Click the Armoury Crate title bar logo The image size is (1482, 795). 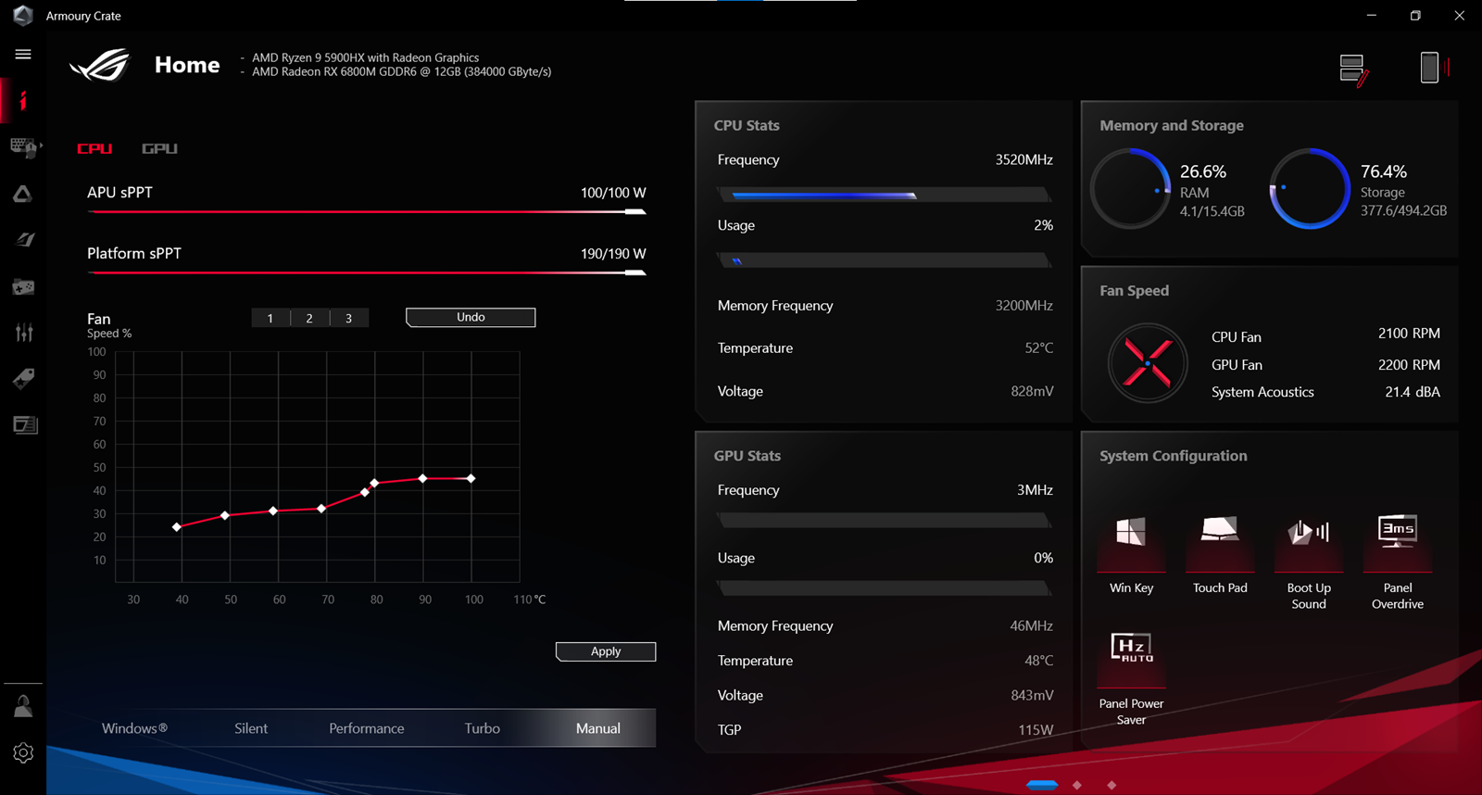pos(23,15)
